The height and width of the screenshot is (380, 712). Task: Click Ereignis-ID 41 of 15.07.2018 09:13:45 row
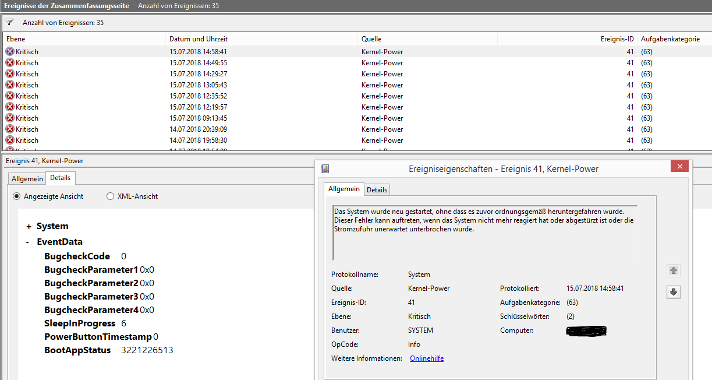(x=630, y=118)
